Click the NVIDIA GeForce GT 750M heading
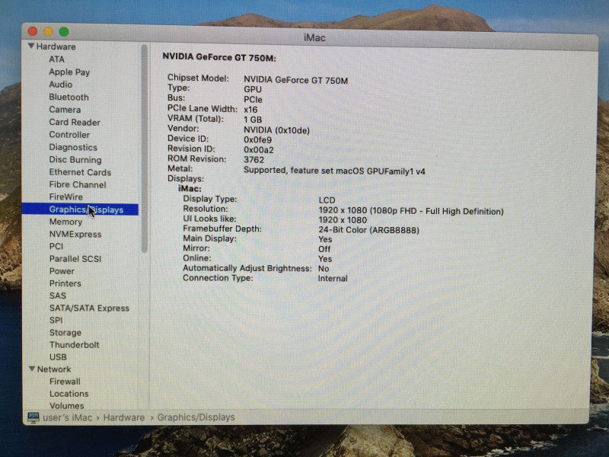This screenshot has width=609, height=457. [219, 57]
